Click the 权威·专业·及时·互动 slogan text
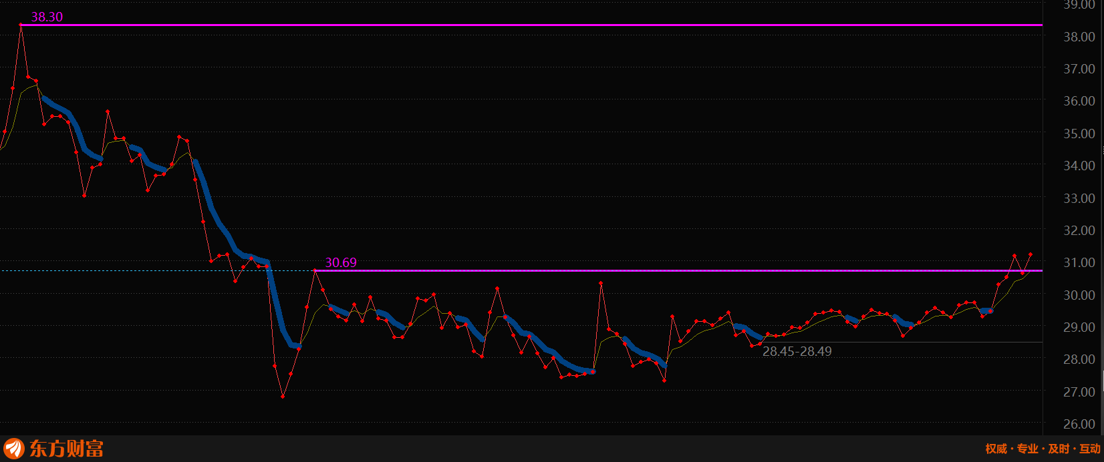 [x=1043, y=449]
